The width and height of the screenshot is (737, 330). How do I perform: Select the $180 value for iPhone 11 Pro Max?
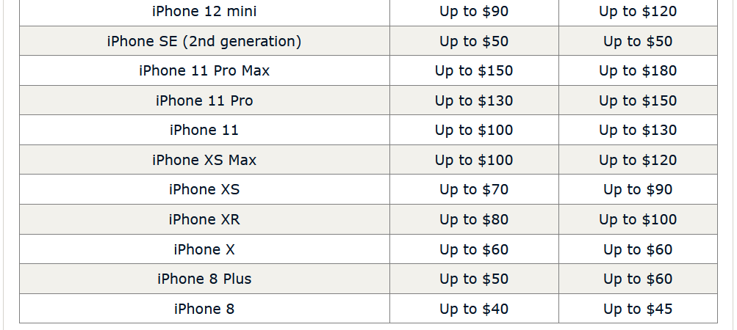coord(638,71)
